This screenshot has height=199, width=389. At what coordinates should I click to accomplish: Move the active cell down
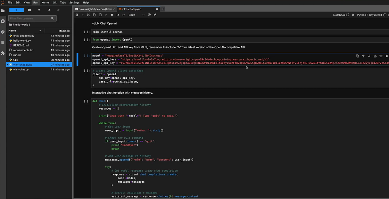click(x=369, y=56)
